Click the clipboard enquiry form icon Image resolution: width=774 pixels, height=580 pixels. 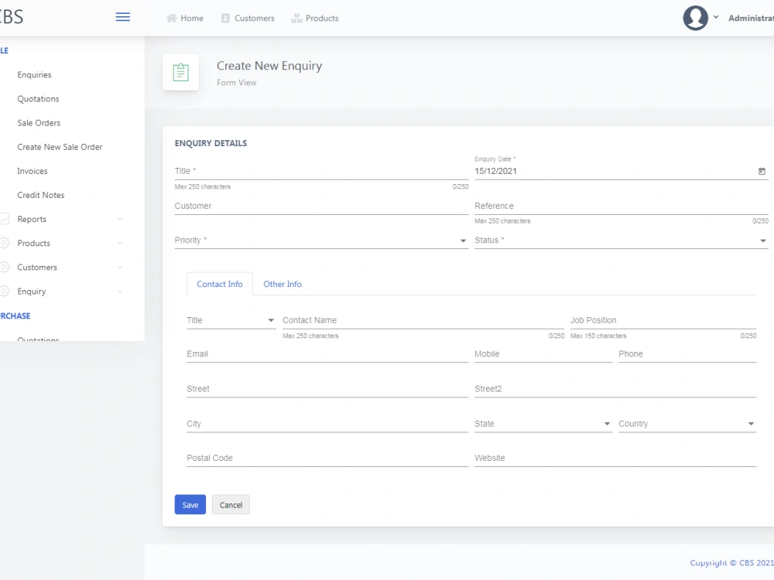pos(180,73)
